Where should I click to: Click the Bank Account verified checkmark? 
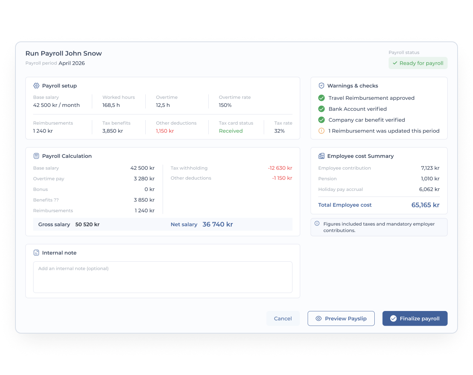[x=321, y=109]
